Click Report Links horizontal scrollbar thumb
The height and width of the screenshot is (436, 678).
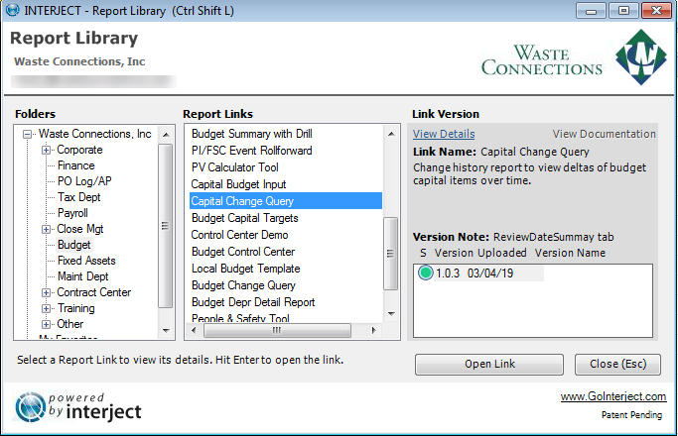click(277, 331)
